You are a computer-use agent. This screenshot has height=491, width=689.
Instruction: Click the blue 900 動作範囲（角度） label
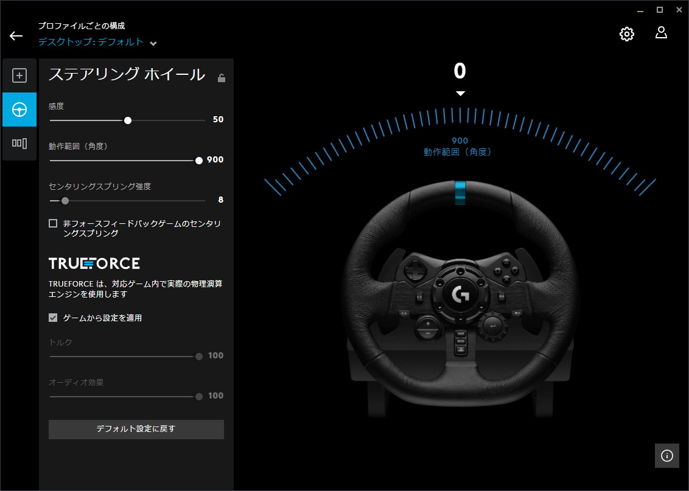pyautogui.click(x=458, y=146)
